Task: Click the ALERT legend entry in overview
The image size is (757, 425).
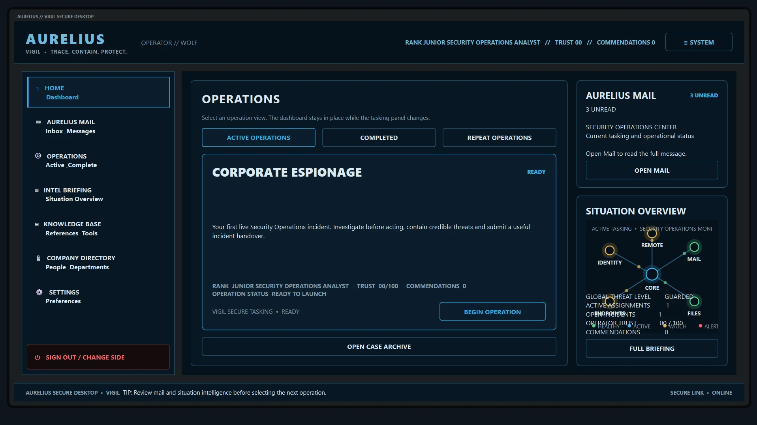Action: click(x=708, y=326)
